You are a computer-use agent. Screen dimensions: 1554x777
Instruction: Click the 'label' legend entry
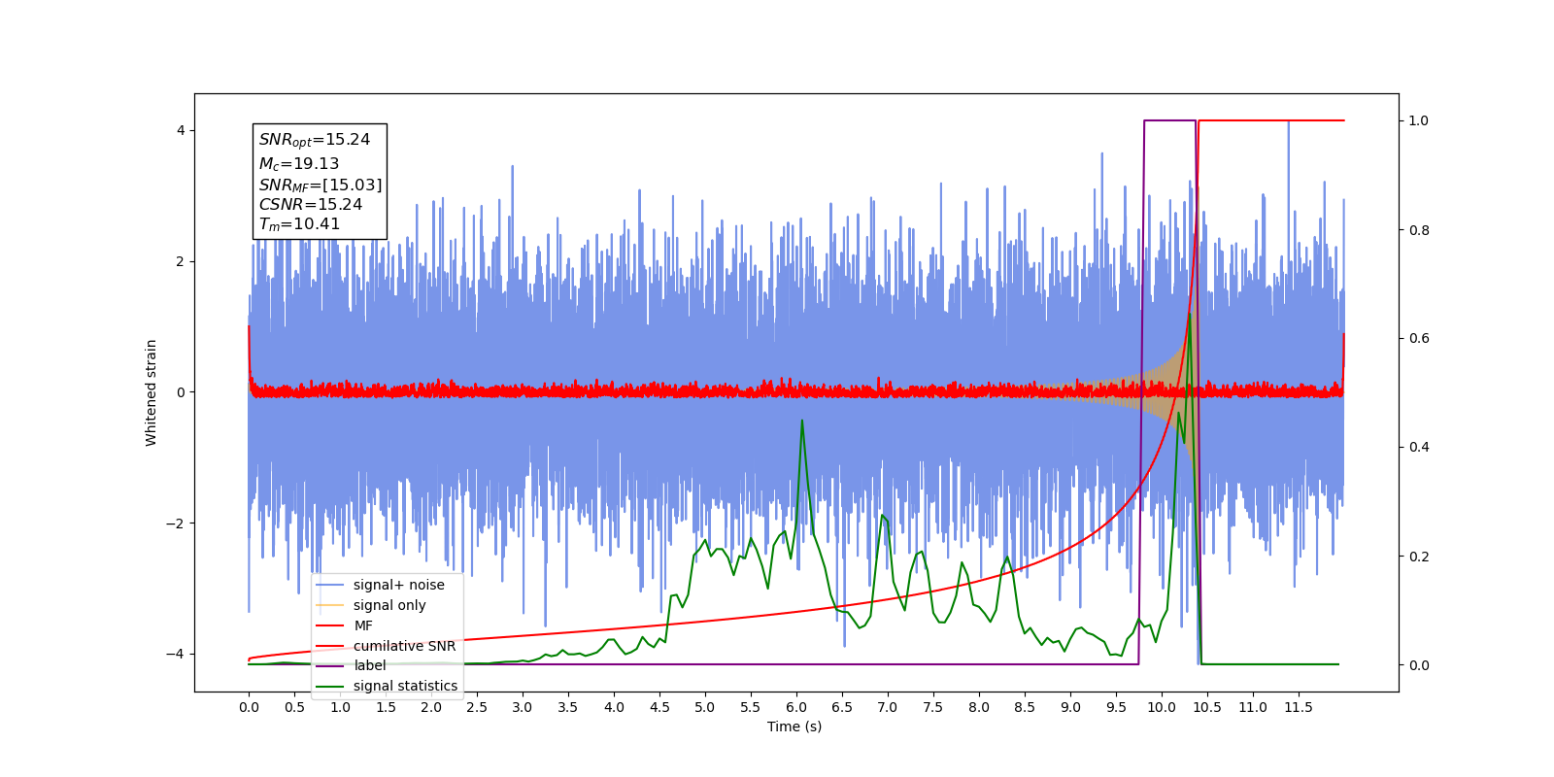351,665
